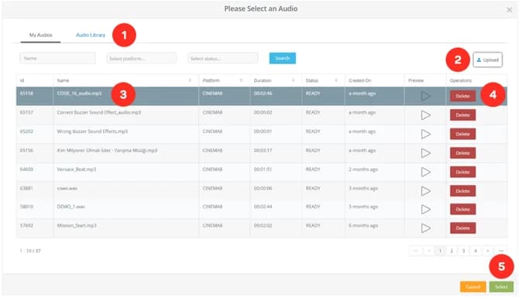Screen dimensions: 519x298
Task: Play preview of Versace_Beat.mp3
Action: [x=426, y=172]
